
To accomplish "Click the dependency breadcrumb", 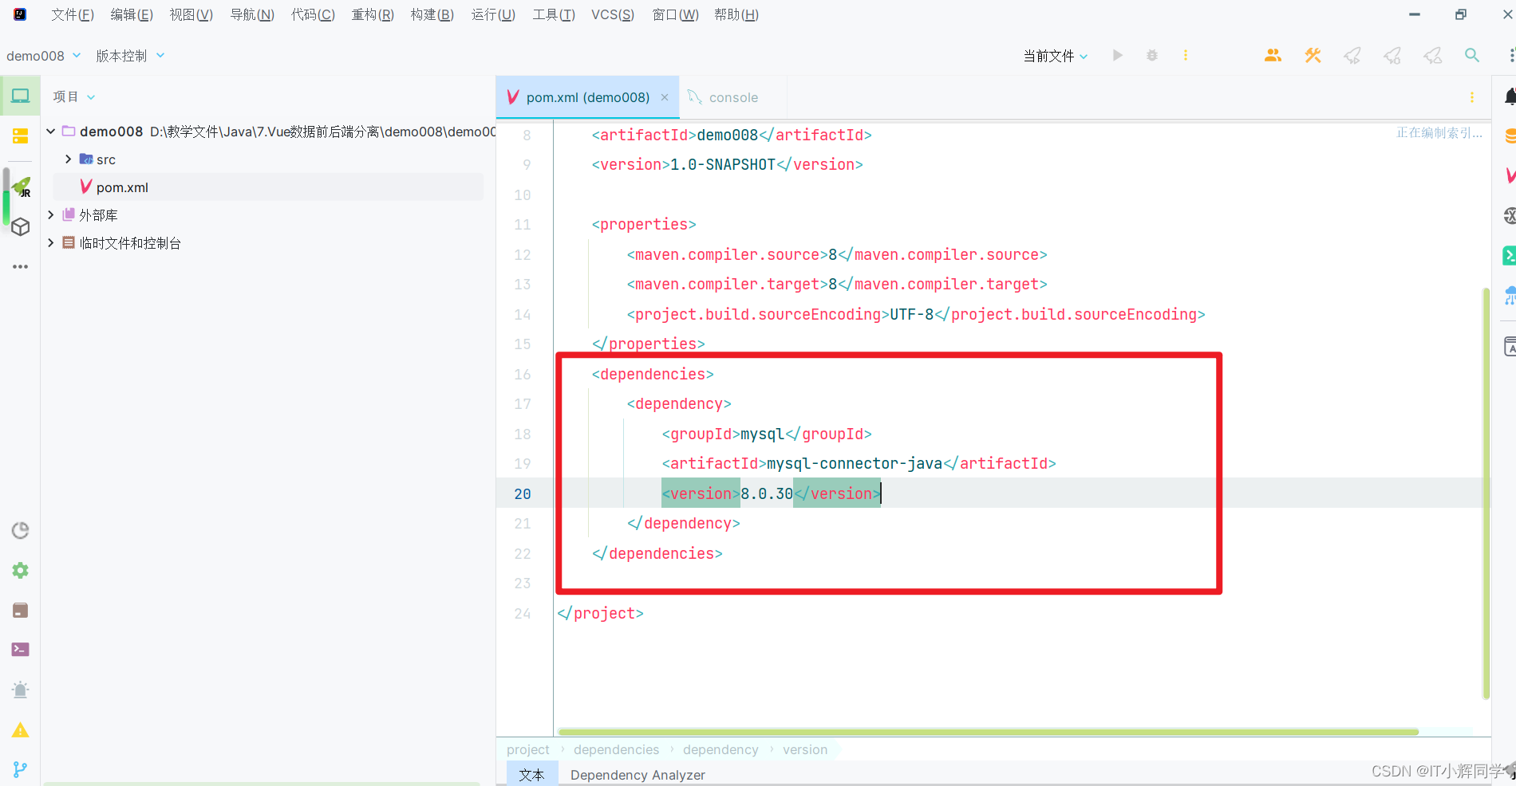I will coord(720,749).
